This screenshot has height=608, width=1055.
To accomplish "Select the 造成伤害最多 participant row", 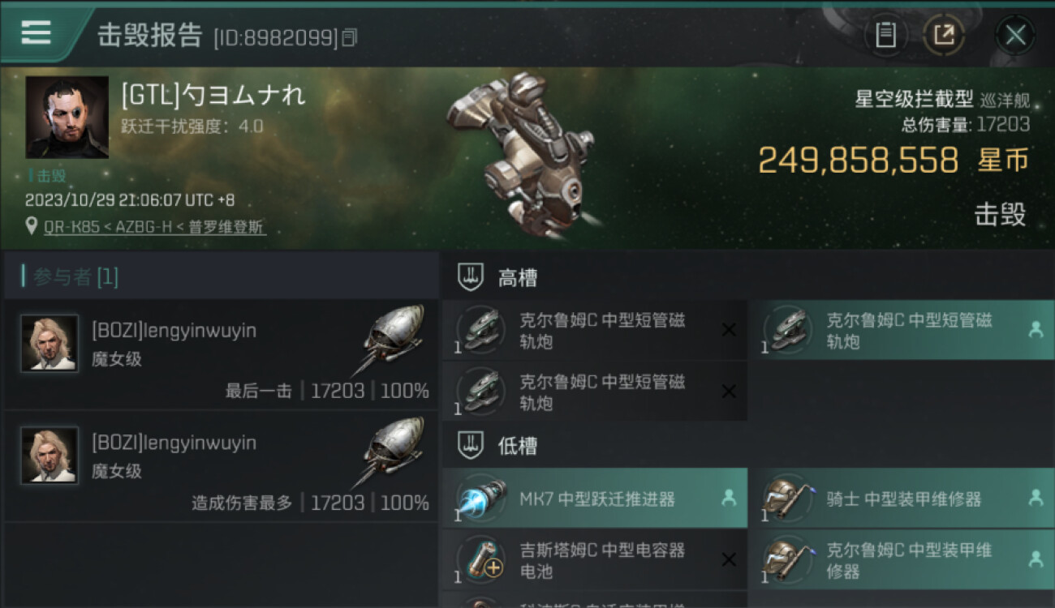I will click(220, 466).
